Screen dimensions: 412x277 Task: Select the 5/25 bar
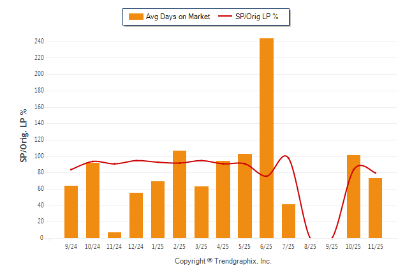245,196
